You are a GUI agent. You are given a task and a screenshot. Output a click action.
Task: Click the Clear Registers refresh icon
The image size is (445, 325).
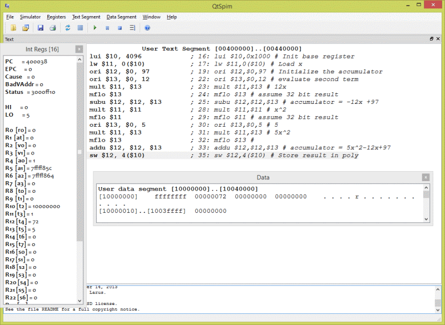[68, 28]
